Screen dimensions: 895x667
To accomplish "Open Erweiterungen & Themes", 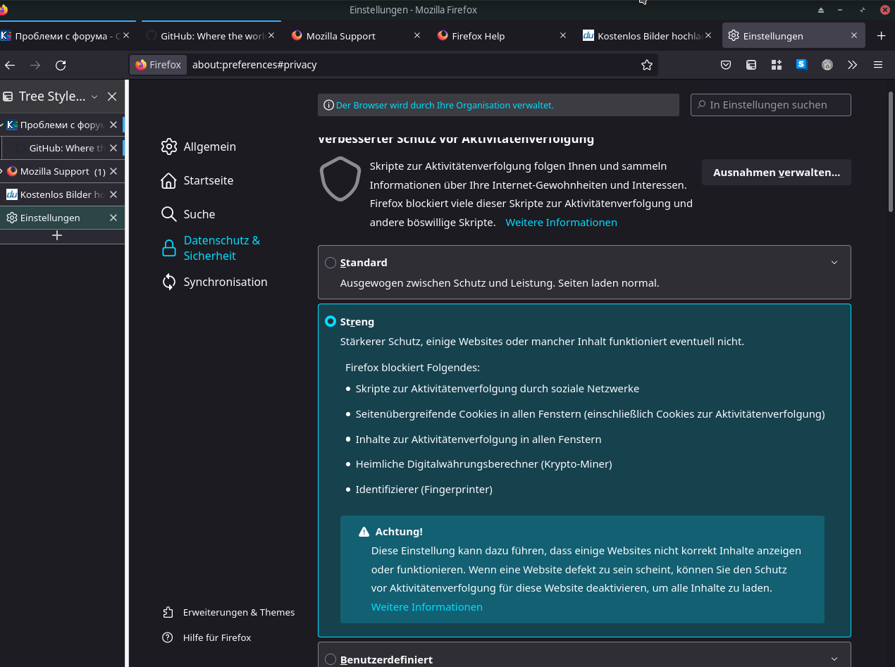I will (x=229, y=612).
